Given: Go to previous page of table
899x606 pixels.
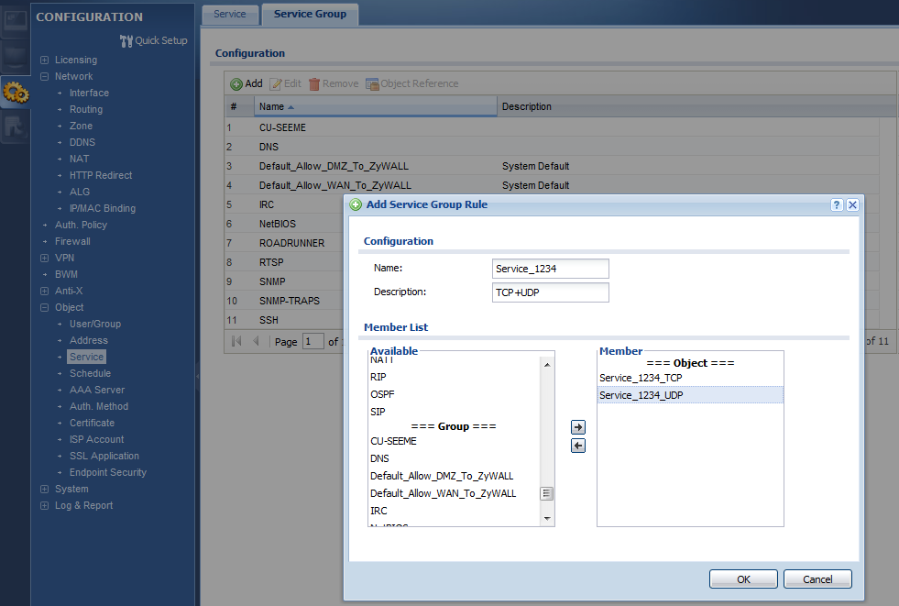Looking at the screenshot, I should pyautogui.click(x=256, y=341).
